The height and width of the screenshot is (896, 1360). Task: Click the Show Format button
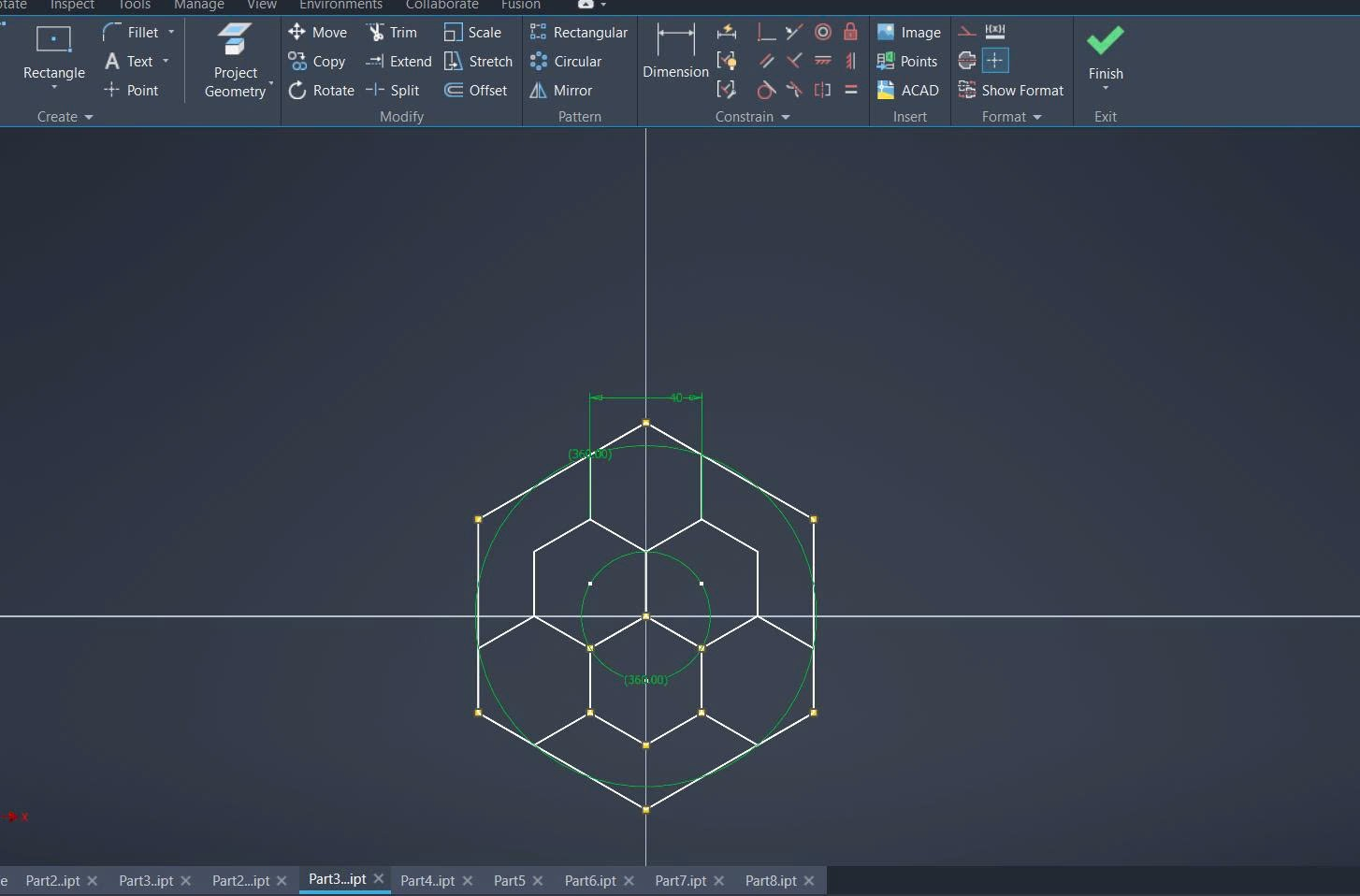[x=1011, y=91]
